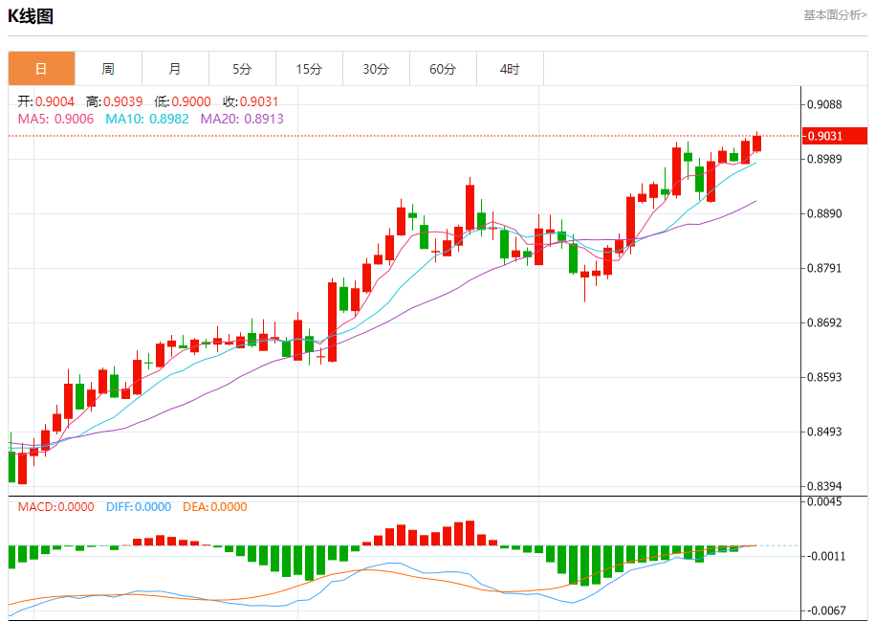Image resolution: width=875 pixels, height=621 pixels.
Task: Show the 60分 chart tab
Action: pos(443,69)
